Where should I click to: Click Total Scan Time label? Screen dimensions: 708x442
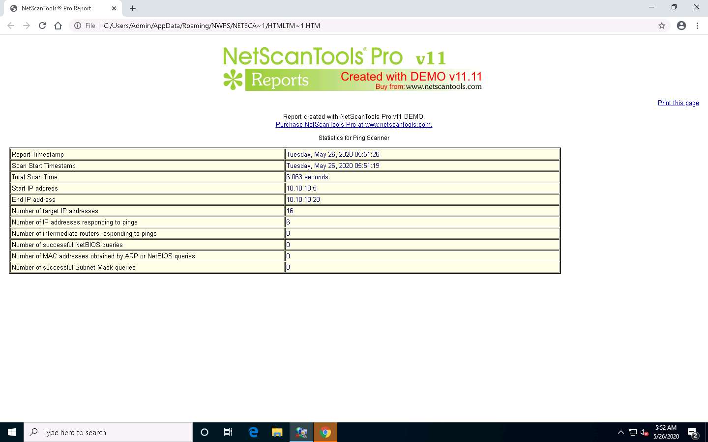coord(34,177)
